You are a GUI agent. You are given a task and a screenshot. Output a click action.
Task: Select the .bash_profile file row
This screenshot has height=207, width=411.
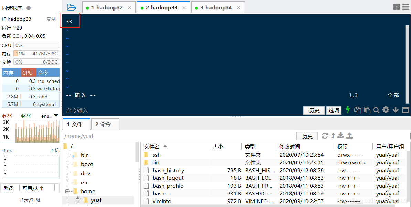pyautogui.click(x=274, y=186)
